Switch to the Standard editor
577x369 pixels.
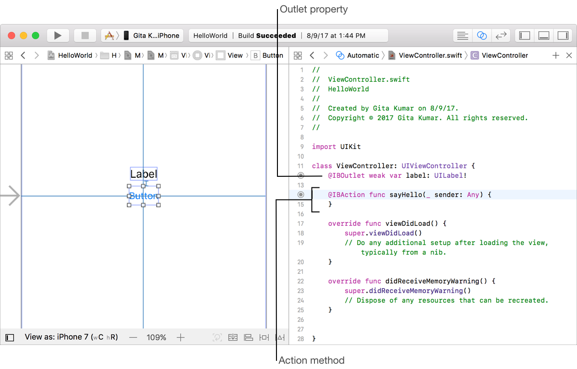click(463, 36)
